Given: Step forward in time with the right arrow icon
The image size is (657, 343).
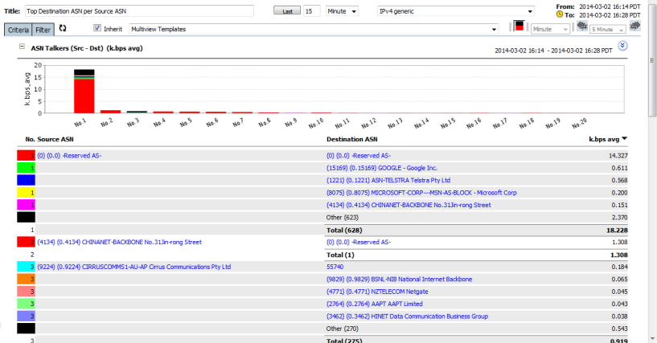Looking at the screenshot, I should pyautogui.click(x=635, y=26).
